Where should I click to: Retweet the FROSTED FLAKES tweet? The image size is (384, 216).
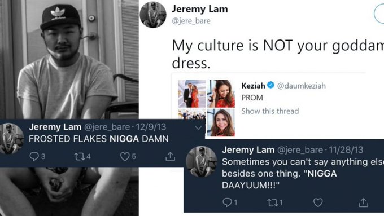80,157
